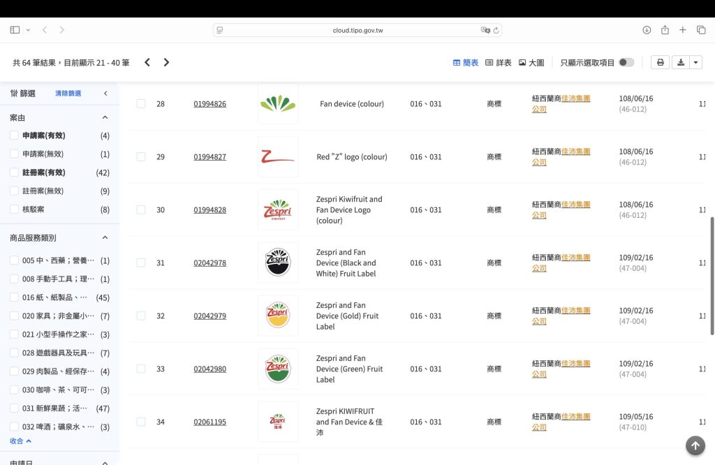
Task: Open application number 01994828 link
Action: coord(209,209)
